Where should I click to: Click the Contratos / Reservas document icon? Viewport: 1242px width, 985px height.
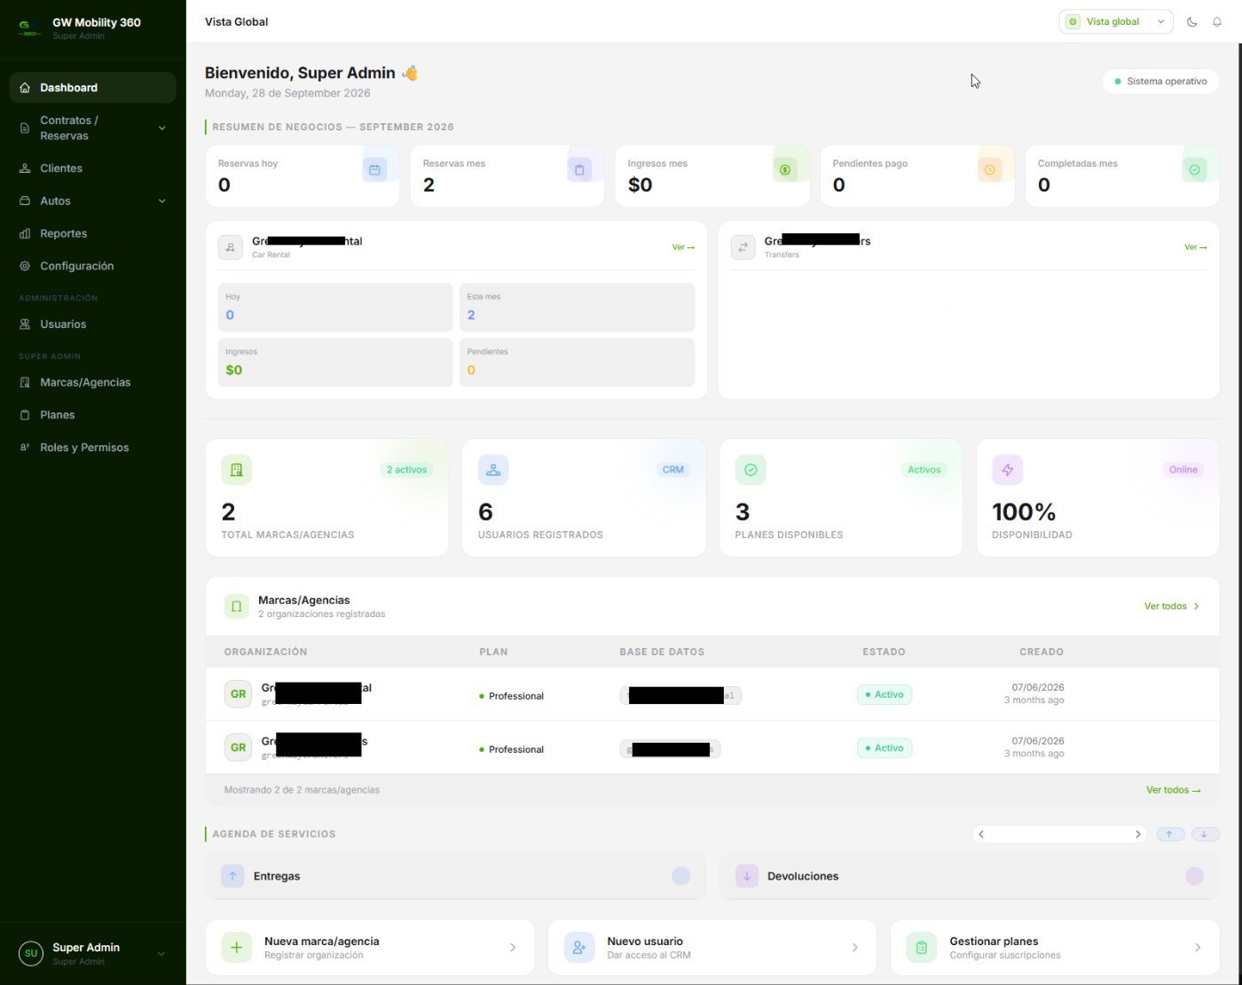pyautogui.click(x=25, y=129)
